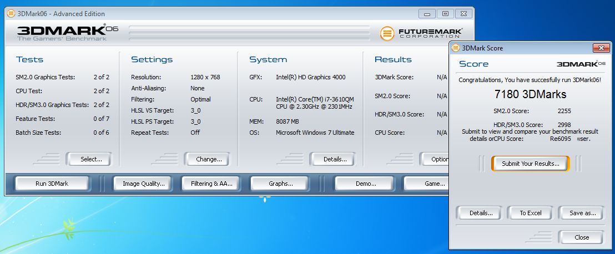This screenshot has width=615, height=254.
Task: Start the benchmark with Run 3DMark
Action: click(52, 184)
